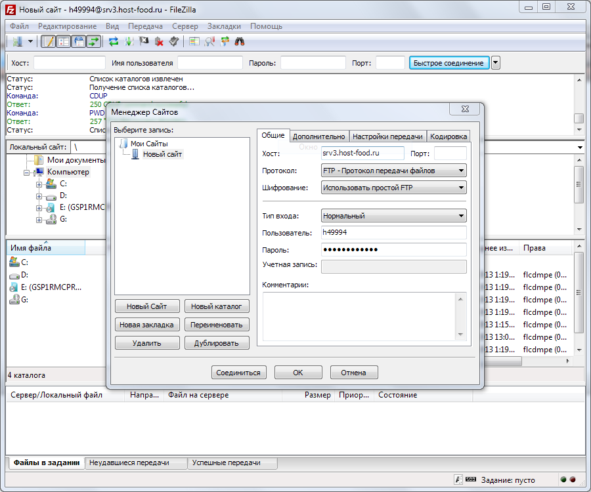Click the Мои Сайты folder icon

[123, 144]
